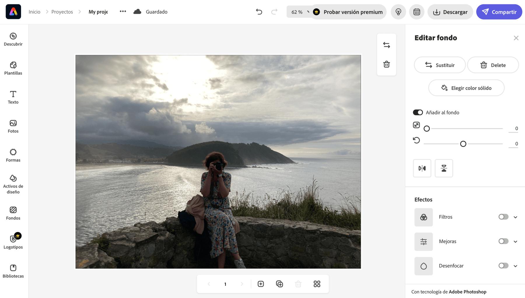Flip the background horizontally

click(422, 168)
